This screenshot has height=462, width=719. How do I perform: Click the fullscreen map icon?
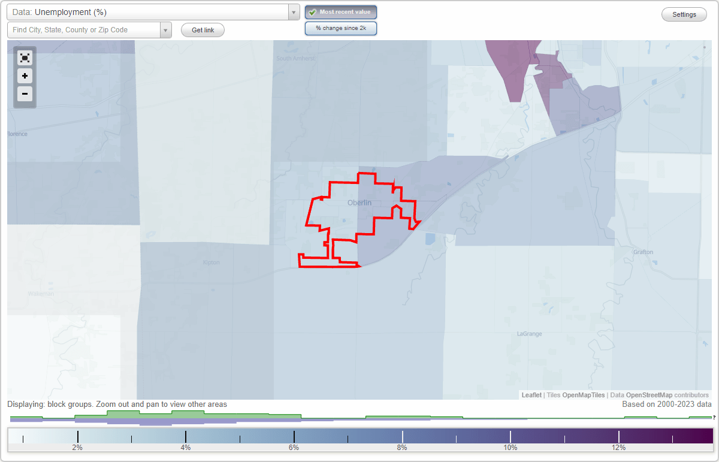[25, 58]
